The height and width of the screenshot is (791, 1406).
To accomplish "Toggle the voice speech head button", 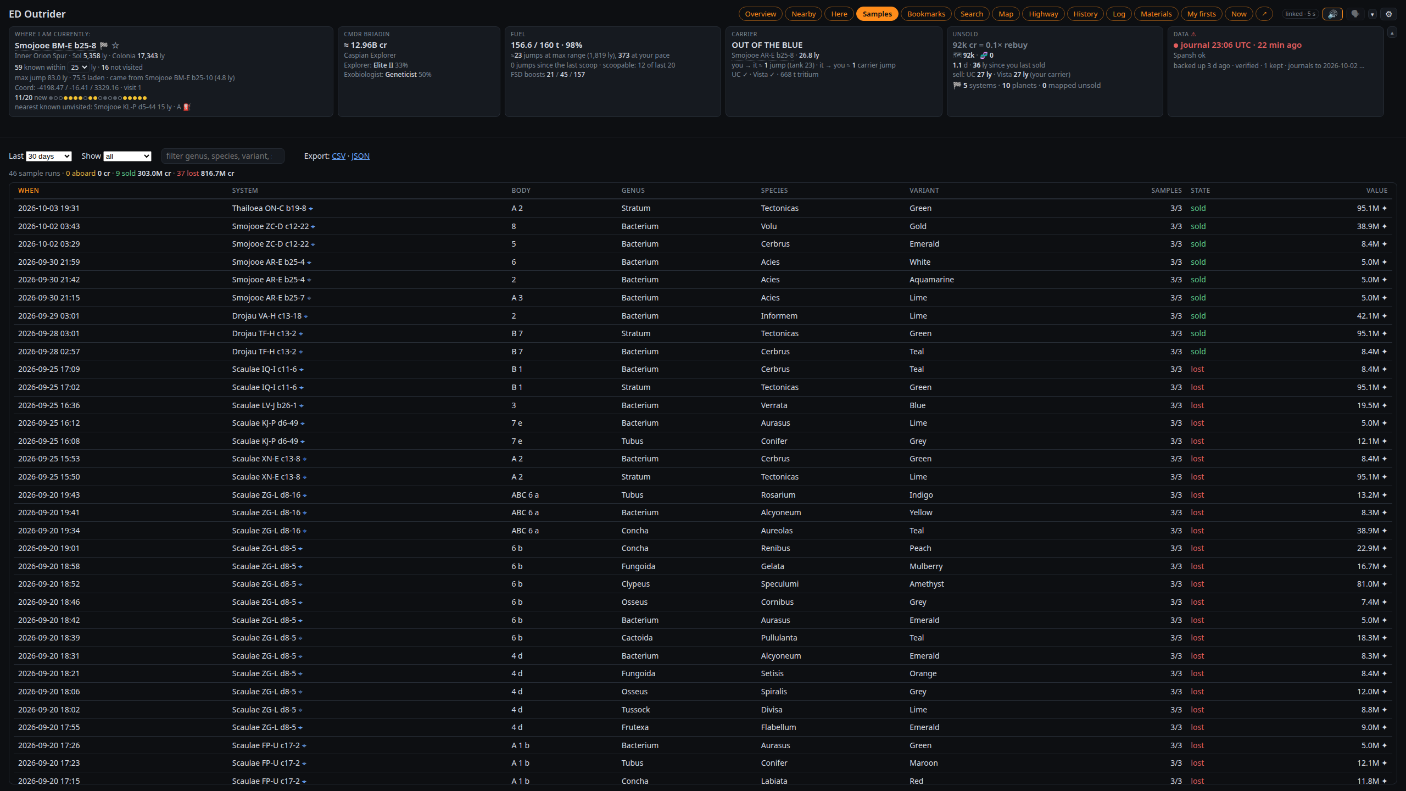I will tap(1355, 14).
